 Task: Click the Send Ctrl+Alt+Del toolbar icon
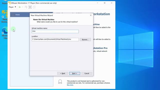pyautogui.click(x=26, y=7)
